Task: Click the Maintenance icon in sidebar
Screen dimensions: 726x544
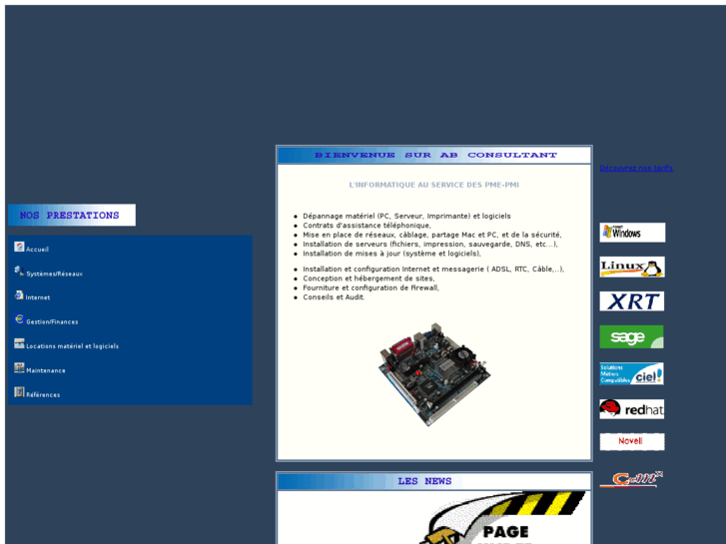Action: (19, 368)
